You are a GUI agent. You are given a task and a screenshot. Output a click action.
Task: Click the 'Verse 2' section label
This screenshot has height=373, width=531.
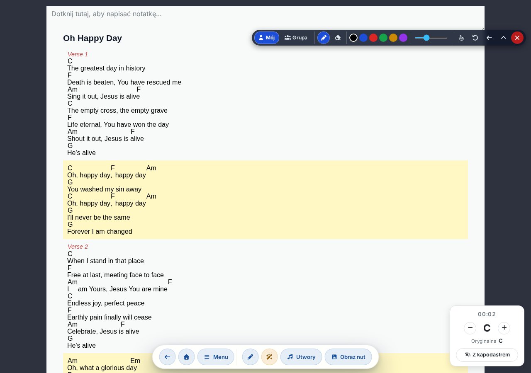[x=78, y=247]
